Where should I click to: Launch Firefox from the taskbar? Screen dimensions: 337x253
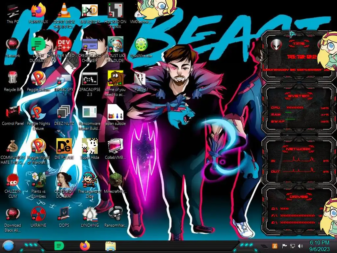tap(85, 246)
